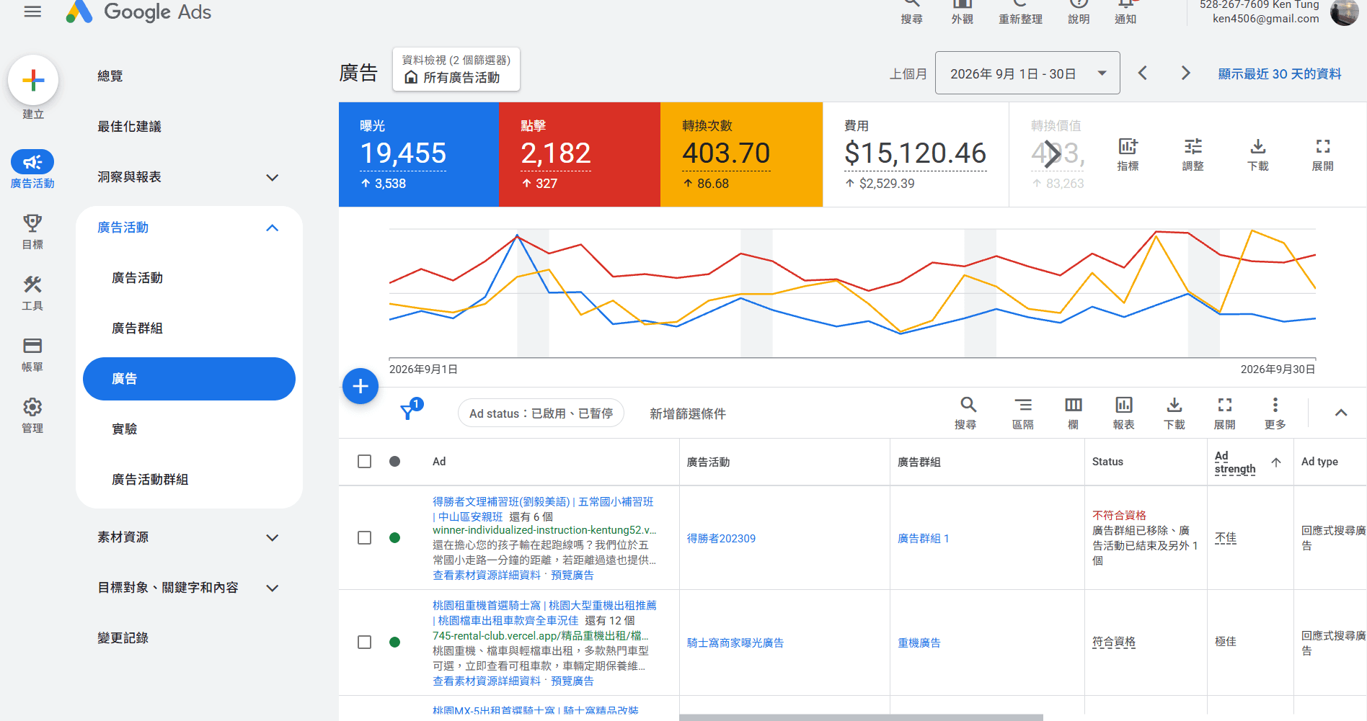Collapse the 廣告活動 section
Screen dimensions: 1367x721
point(273,228)
